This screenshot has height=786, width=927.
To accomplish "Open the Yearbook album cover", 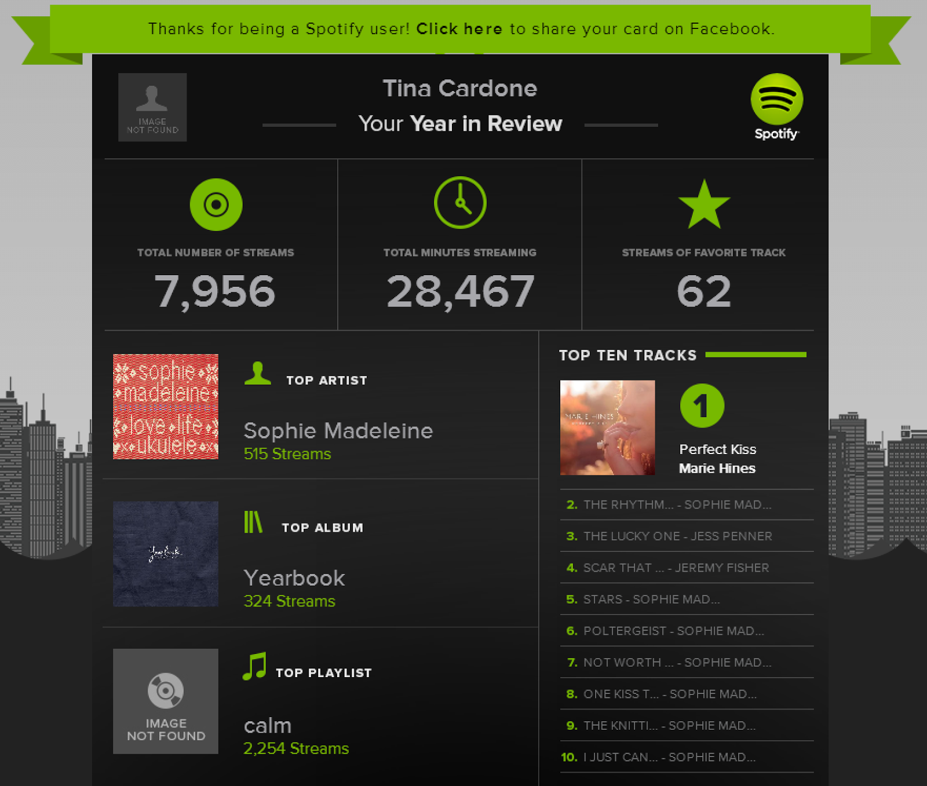I will [x=166, y=554].
